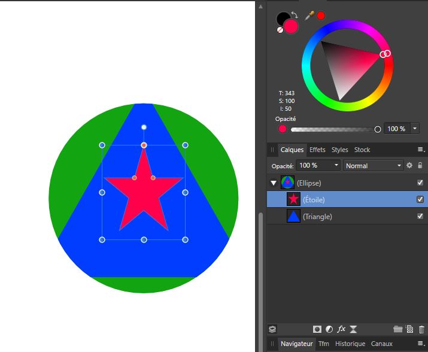Add a group folder icon
Screen dimensions: 428x352
point(398,329)
